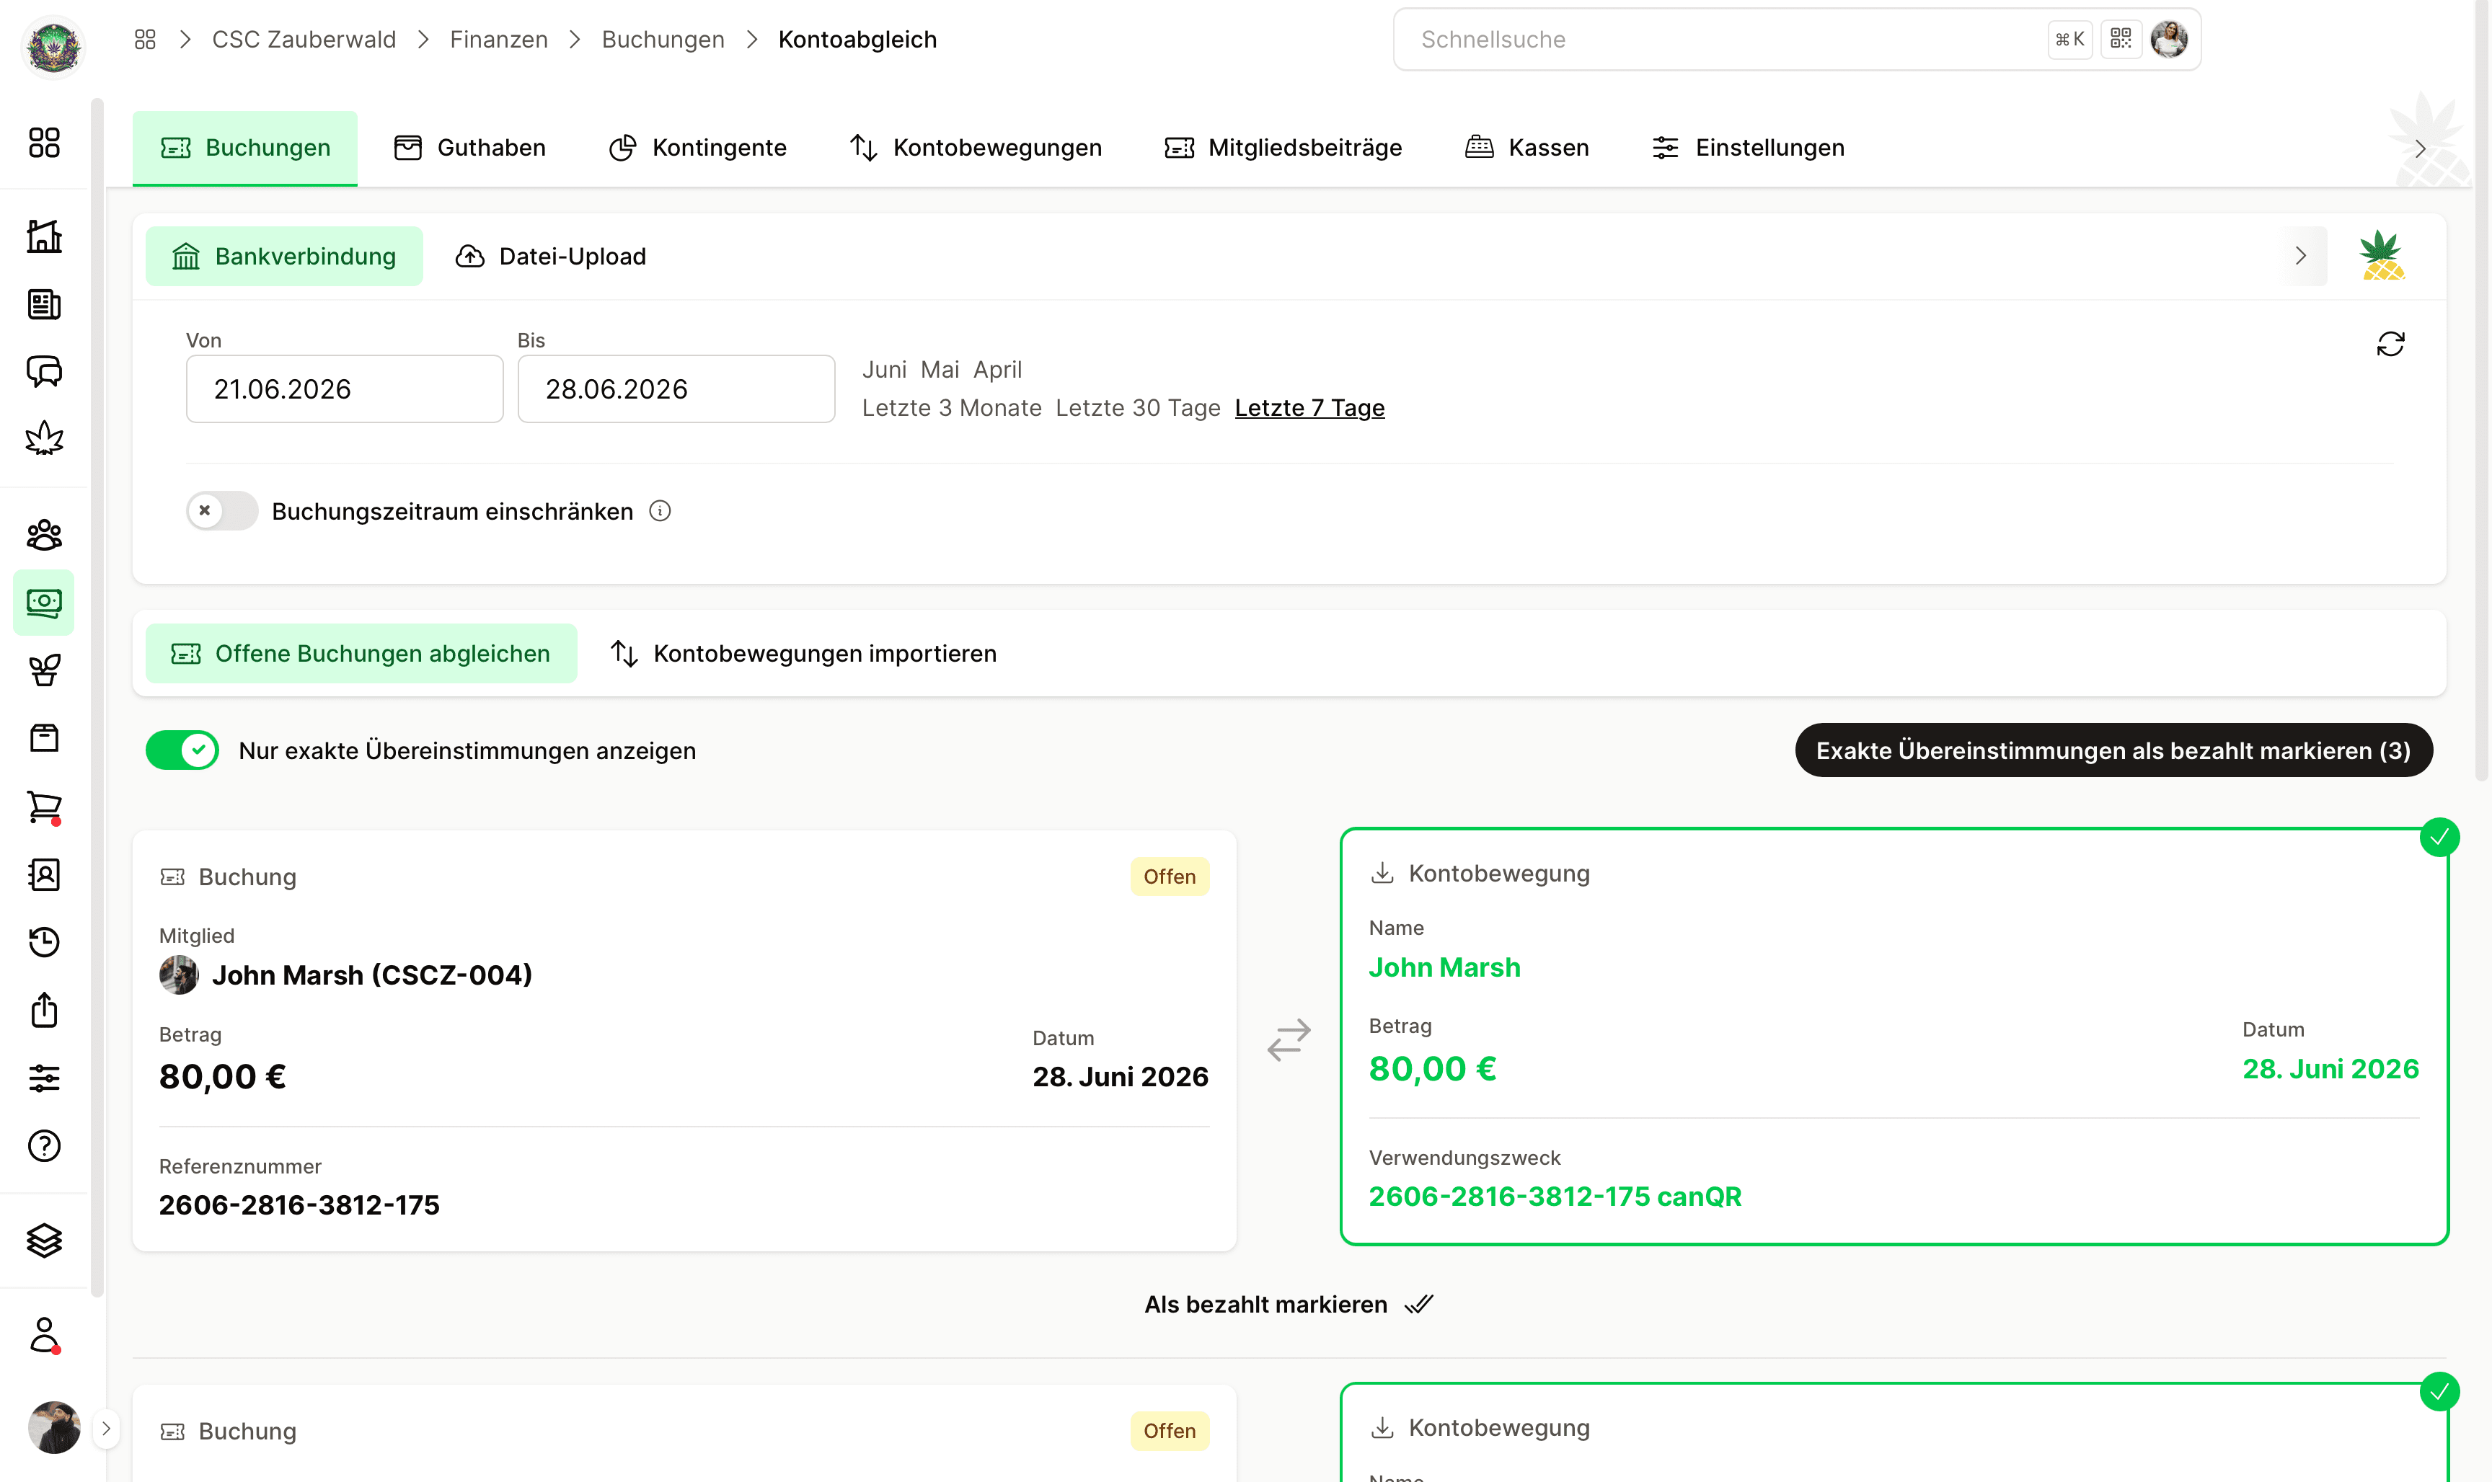Click the pineapple leaf logo icon
The height and width of the screenshot is (1482, 2492).
tap(2382, 256)
